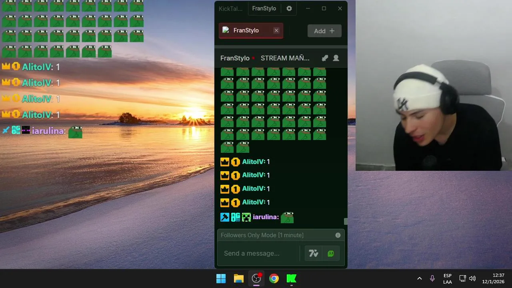Click Followers Only Mode [1 minute] label
The height and width of the screenshot is (288, 512).
click(262, 235)
